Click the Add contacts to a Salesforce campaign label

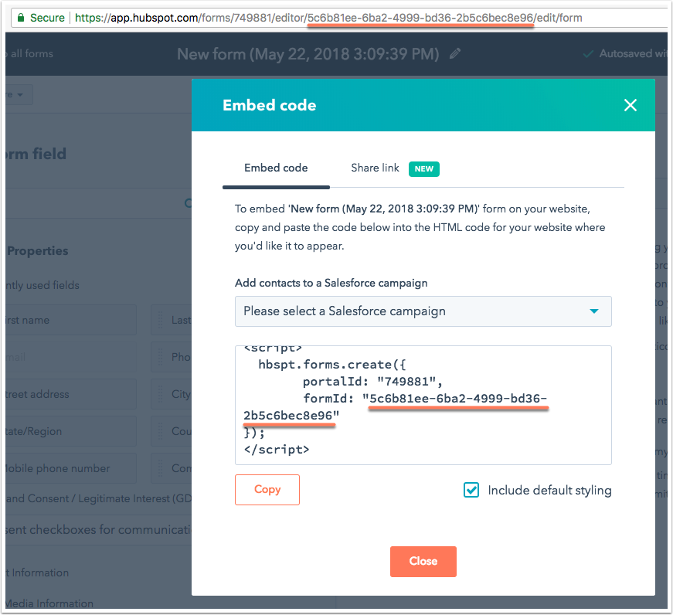[x=331, y=284]
